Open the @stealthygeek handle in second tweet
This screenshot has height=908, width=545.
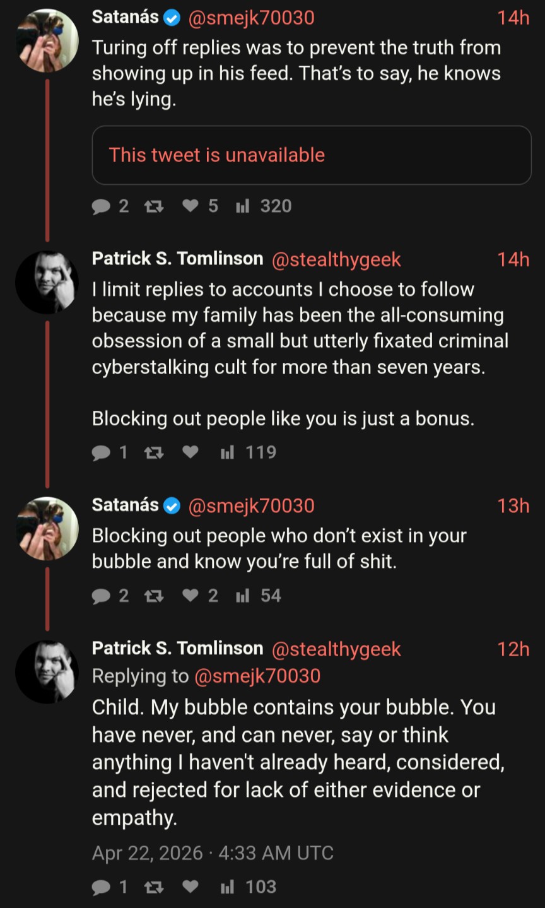[x=336, y=260]
